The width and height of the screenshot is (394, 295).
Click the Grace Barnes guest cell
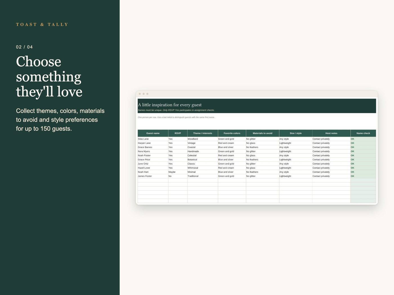[153, 147]
